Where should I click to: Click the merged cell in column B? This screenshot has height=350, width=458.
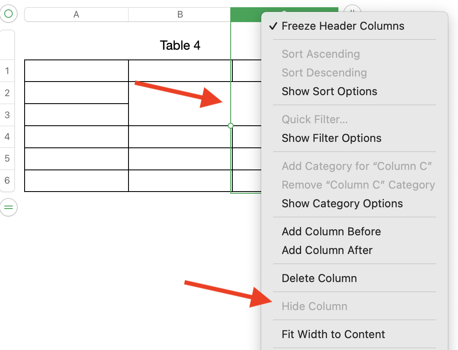pos(180,104)
